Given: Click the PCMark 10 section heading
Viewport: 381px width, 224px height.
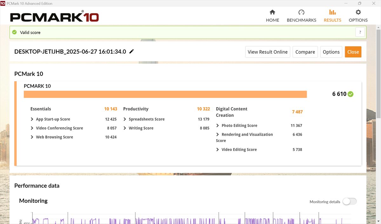Looking at the screenshot, I should (x=29, y=74).
